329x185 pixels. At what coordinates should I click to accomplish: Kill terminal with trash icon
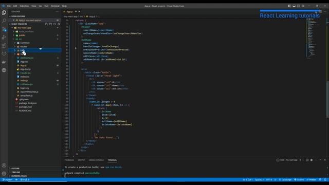click(312, 160)
